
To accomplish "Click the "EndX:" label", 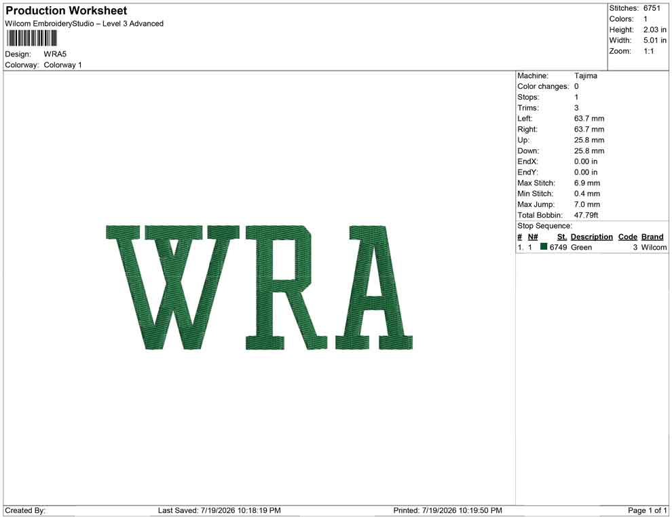I will (x=527, y=161).
